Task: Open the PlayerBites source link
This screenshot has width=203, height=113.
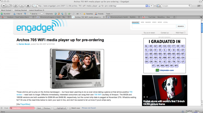Action: pyautogui.click(x=25, y=104)
